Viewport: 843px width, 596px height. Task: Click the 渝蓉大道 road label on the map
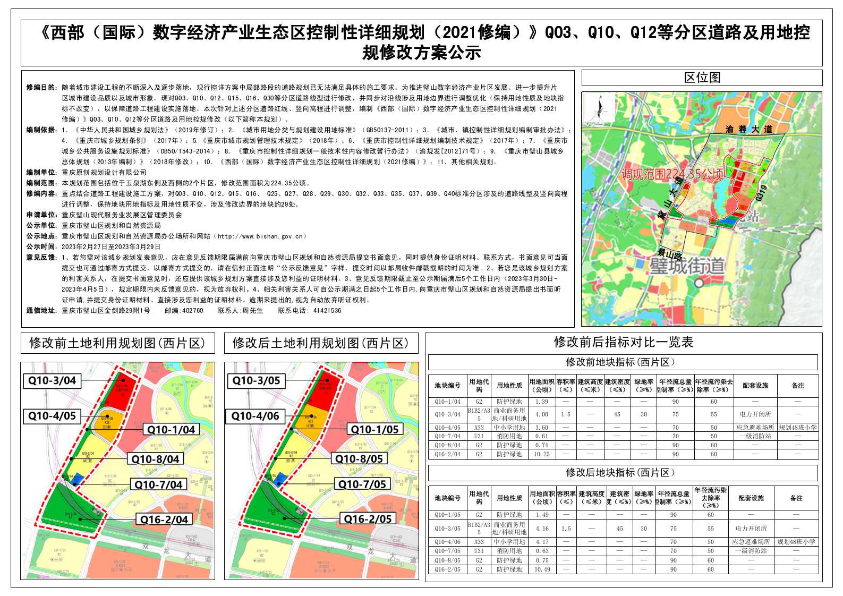pos(749,129)
